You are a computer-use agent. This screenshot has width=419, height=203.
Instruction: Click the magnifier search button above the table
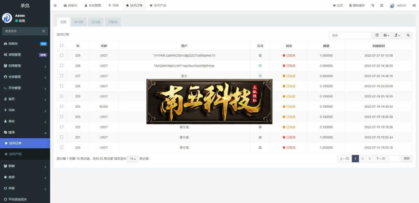click(x=408, y=35)
